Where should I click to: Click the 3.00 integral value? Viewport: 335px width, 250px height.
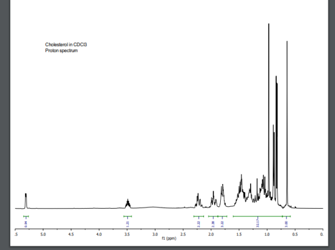coord(287,224)
